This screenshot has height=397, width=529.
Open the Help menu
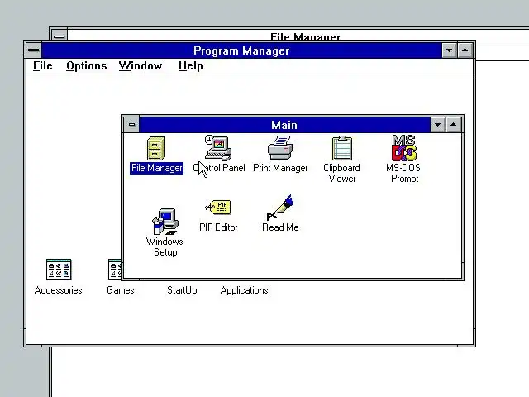click(191, 66)
